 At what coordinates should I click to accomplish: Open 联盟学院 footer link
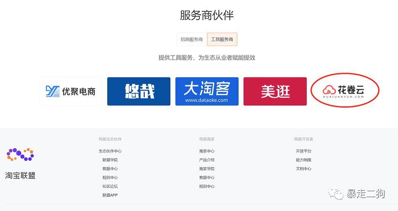coord(110,160)
